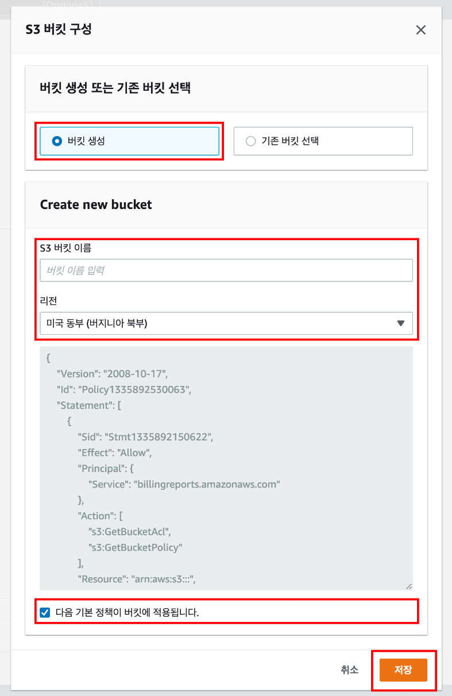Close the S3 버킷 구성 dialog
Screen dimensions: 452x696
pos(421,30)
